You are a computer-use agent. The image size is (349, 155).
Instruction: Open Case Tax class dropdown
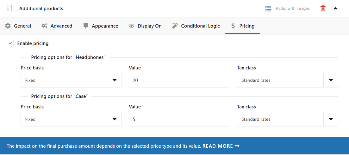pos(288,119)
